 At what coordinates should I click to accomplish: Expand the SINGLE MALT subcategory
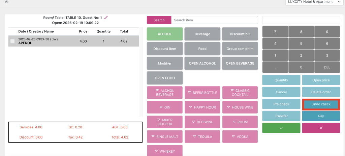click(x=165, y=137)
